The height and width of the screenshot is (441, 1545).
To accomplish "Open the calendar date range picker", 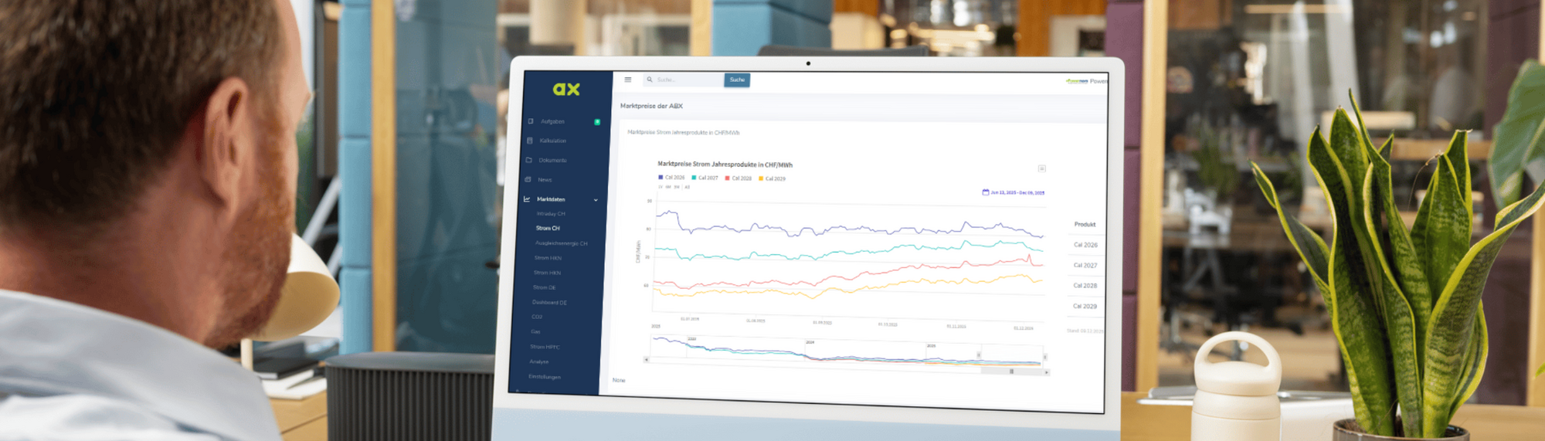I will (x=985, y=192).
